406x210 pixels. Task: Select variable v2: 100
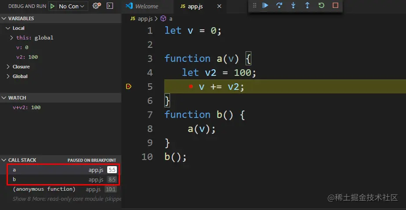(x=27, y=57)
